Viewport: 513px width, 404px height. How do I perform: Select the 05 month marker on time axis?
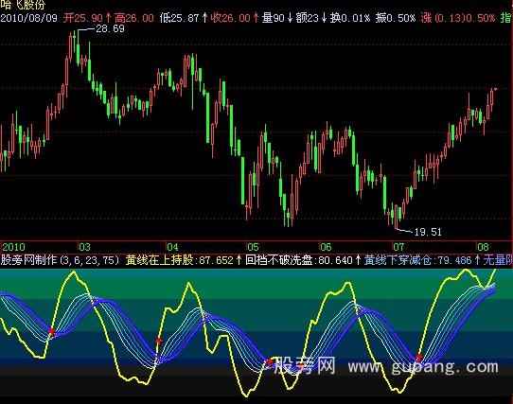pos(253,247)
